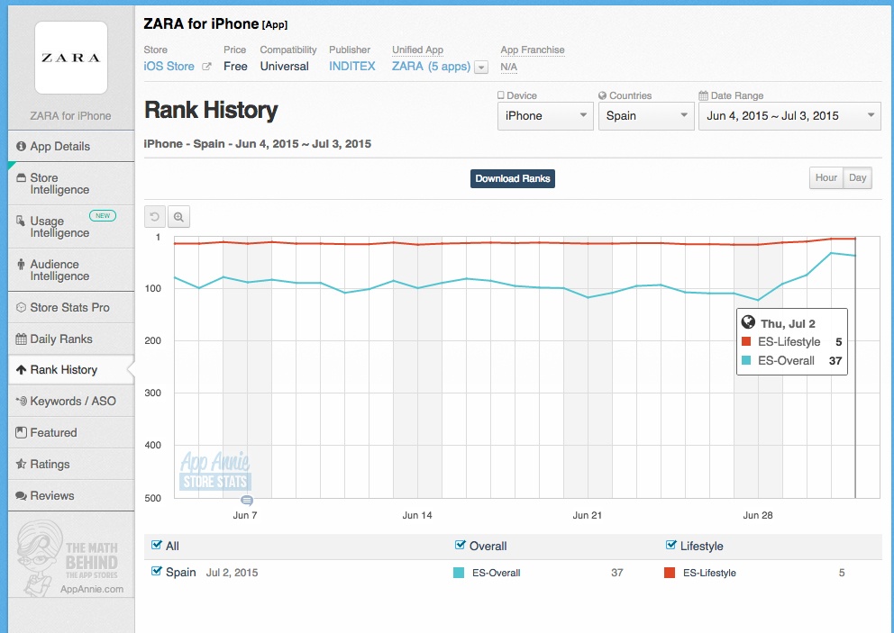Open Usage Intelligence section

71,227
